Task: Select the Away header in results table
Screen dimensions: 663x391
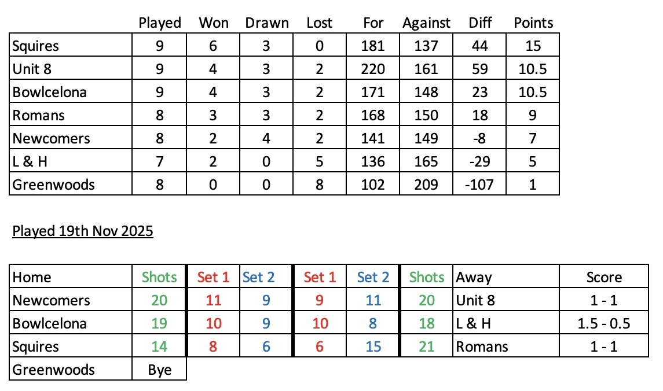Action: [x=474, y=278]
